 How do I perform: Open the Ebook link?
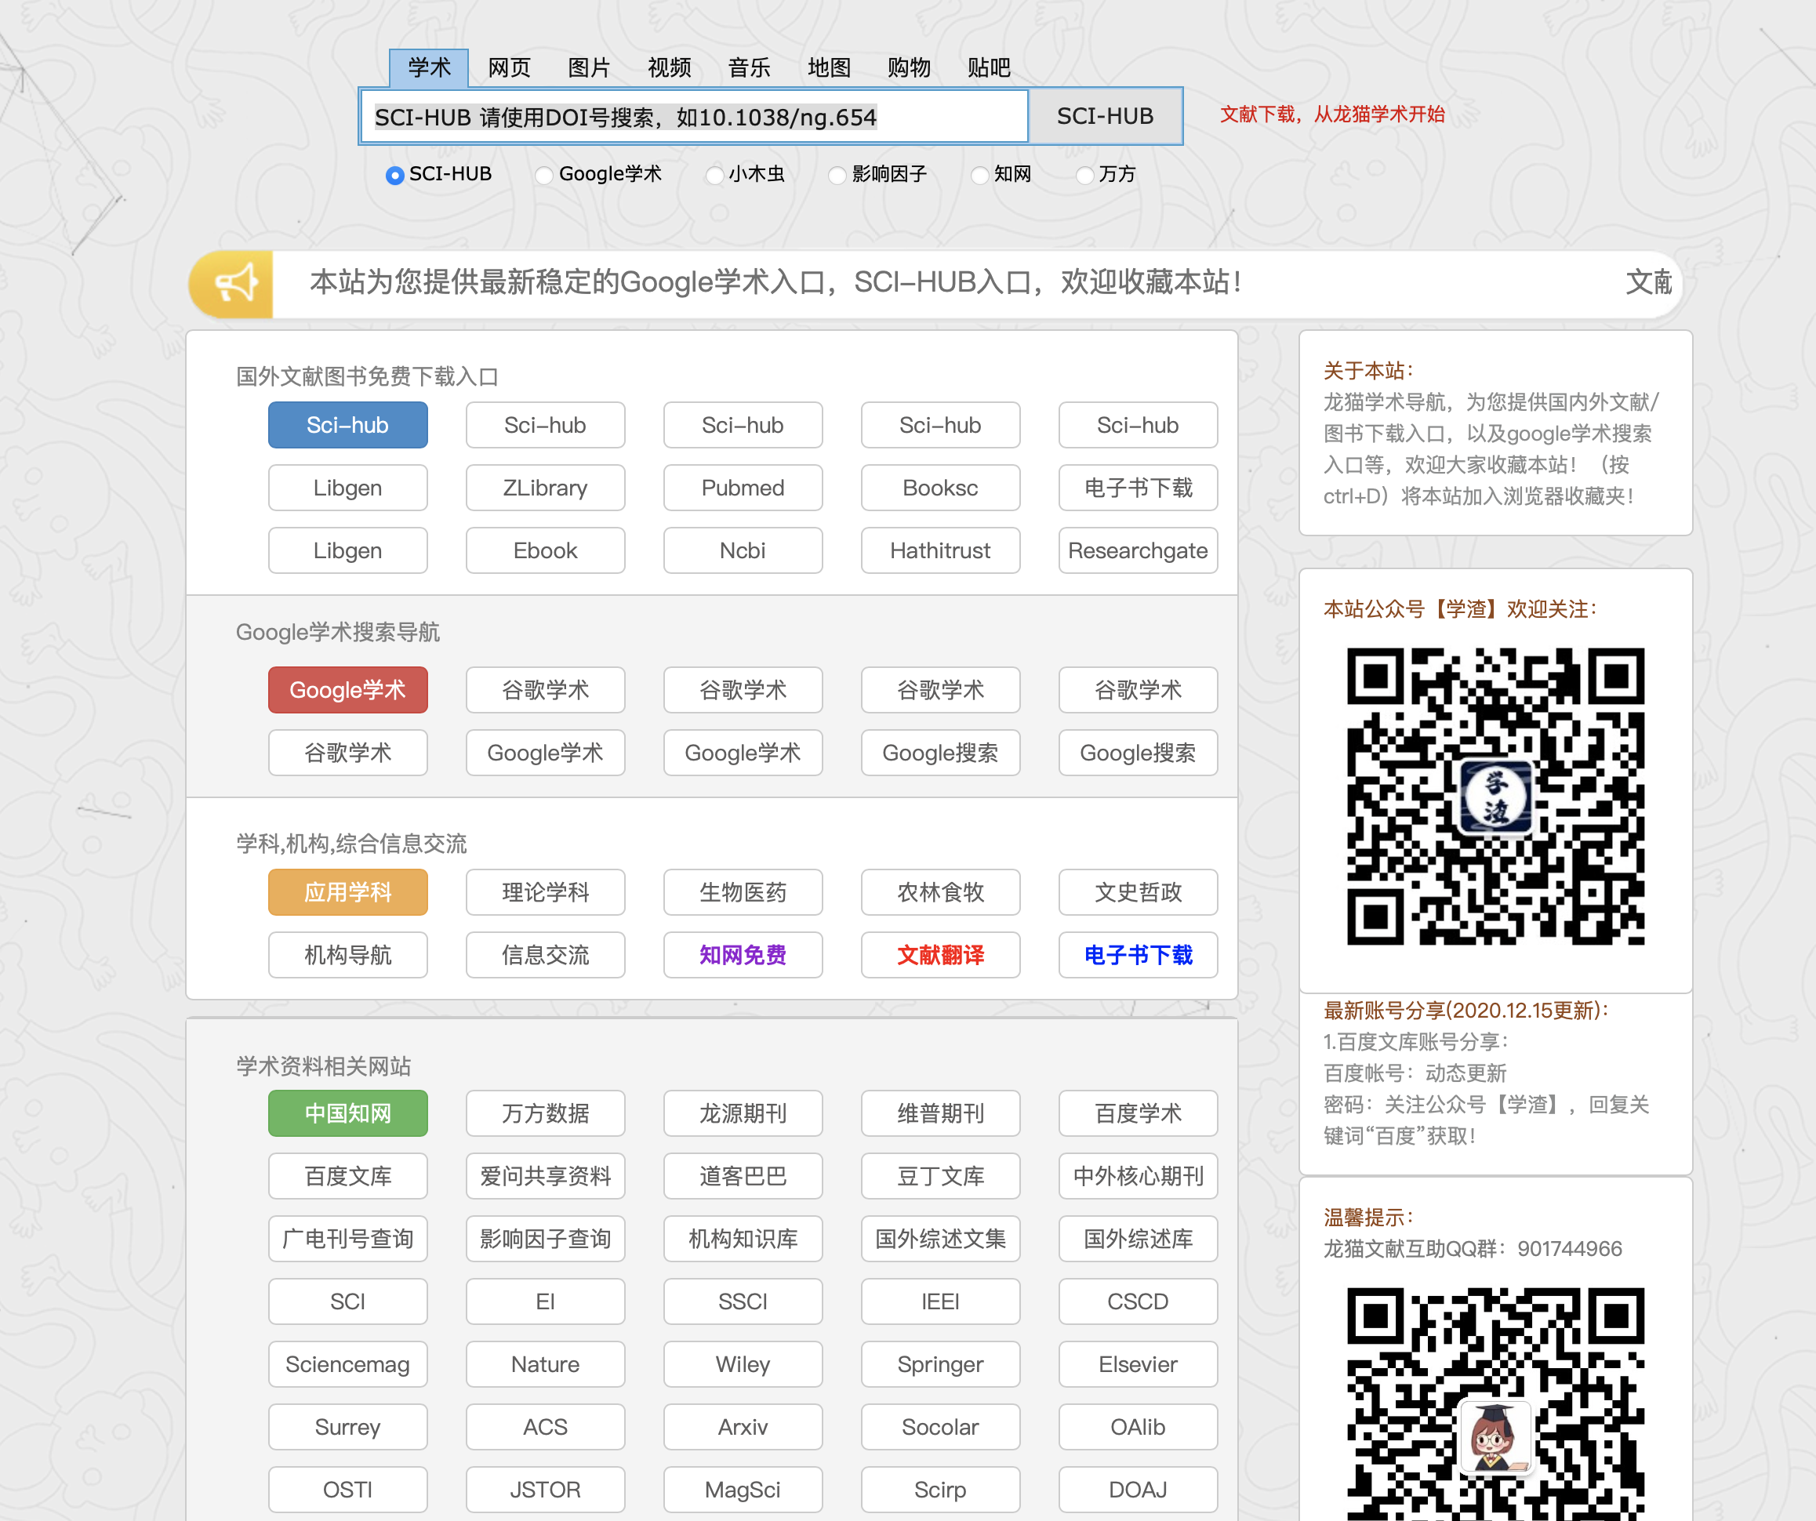coord(545,550)
